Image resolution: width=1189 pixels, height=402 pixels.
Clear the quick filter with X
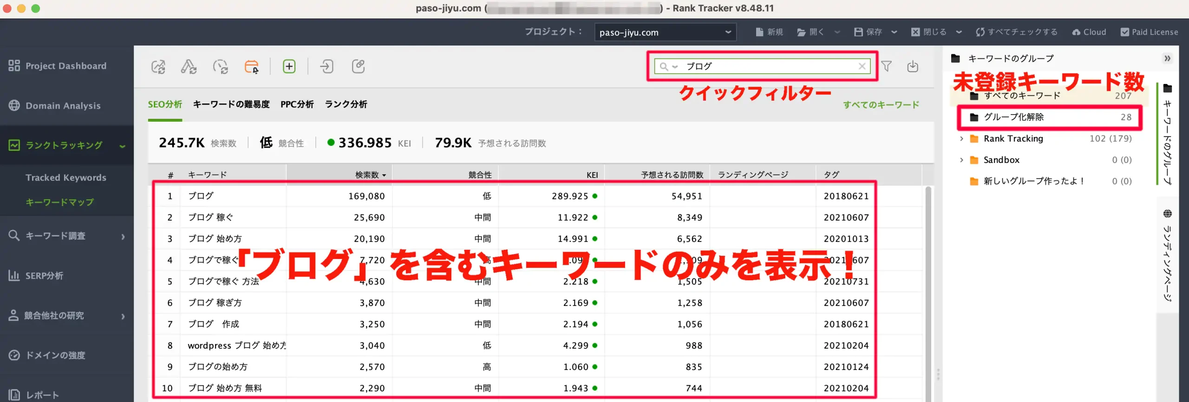click(x=862, y=66)
